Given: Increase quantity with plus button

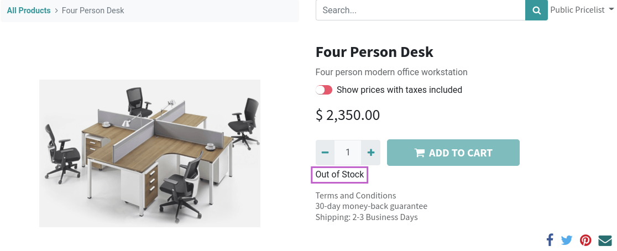Looking at the screenshot, I should point(370,152).
